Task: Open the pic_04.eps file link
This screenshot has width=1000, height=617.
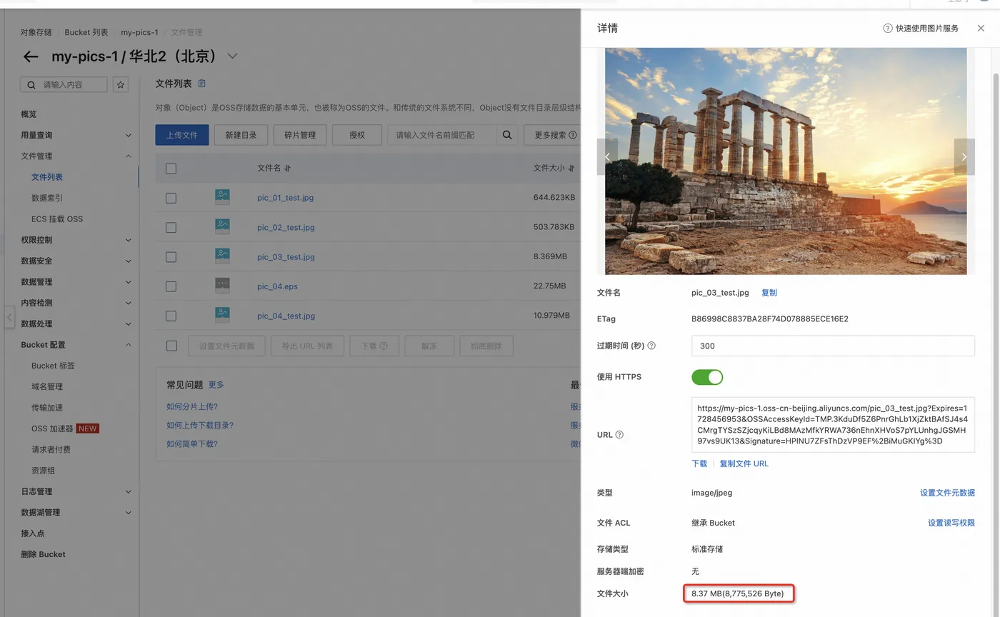Action: coord(277,286)
